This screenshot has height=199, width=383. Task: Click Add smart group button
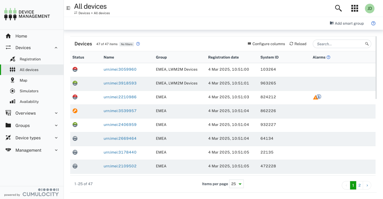point(347,23)
